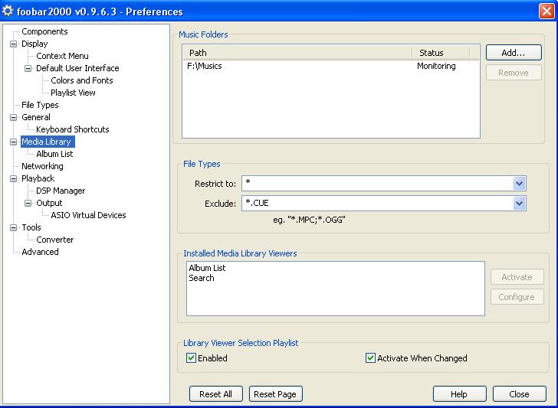Click the Configure viewer button
The height and width of the screenshot is (408, 558).
coord(517,297)
